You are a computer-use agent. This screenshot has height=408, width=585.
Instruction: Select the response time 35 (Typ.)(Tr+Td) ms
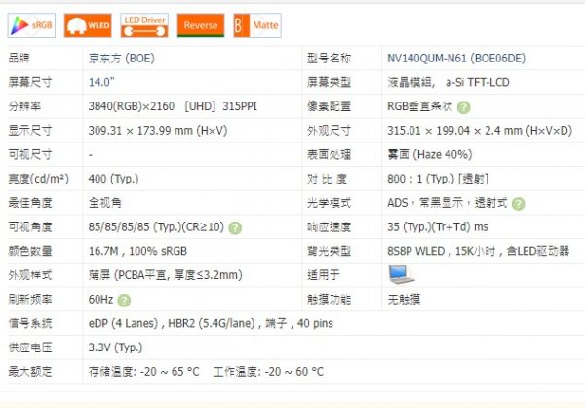coord(438,226)
